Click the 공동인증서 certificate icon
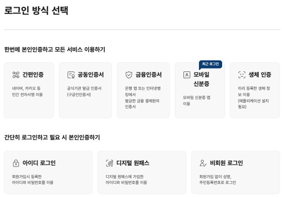Viewport: 282px width, 197px height. [71, 75]
